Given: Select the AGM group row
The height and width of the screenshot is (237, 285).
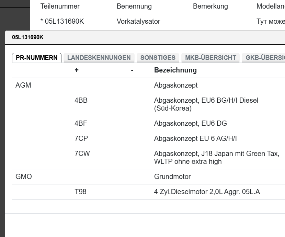Looking at the screenshot, I should (x=23, y=85).
